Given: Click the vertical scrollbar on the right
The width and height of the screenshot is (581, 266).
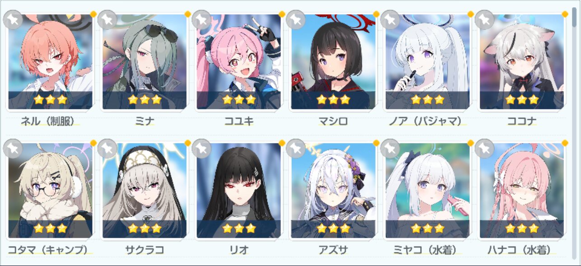Looking at the screenshot, I should [574, 133].
